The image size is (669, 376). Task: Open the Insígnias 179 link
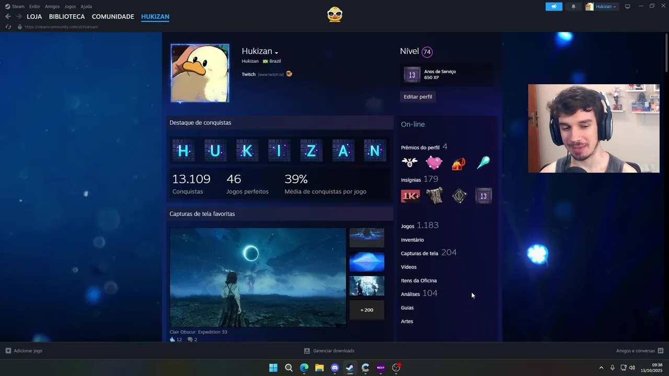pos(420,179)
